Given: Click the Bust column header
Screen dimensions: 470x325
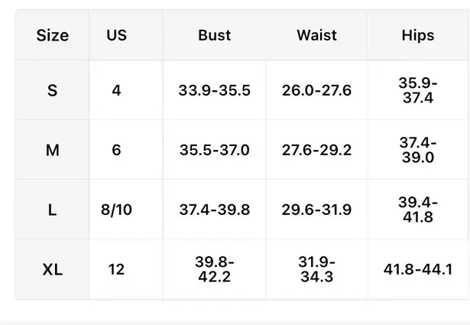Looking at the screenshot, I should 214,35.
